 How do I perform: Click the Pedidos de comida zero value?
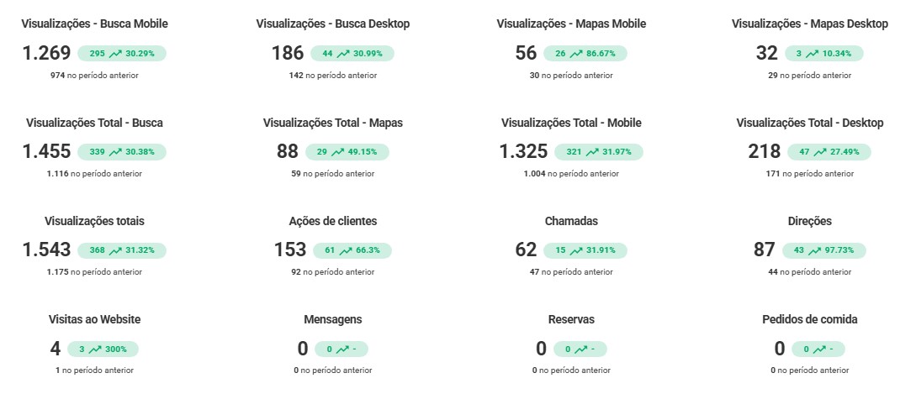[779, 349]
